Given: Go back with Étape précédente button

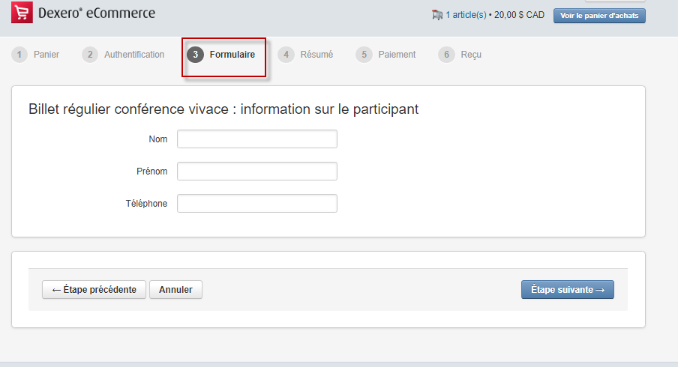Looking at the screenshot, I should coord(94,290).
